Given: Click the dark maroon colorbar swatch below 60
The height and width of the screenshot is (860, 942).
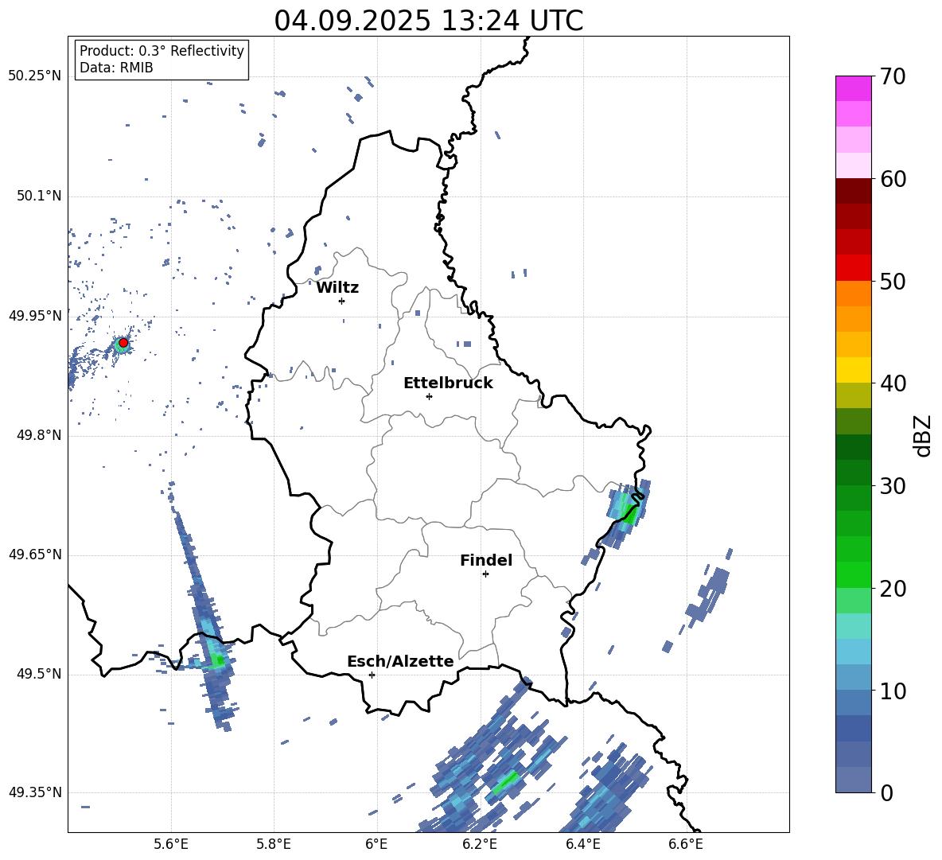Looking at the screenshot, I should (x=853, y=191).
